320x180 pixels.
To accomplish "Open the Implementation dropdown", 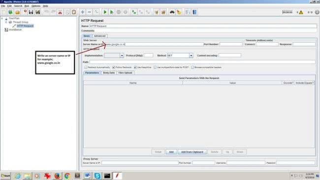I will click(x=122, y=56).
